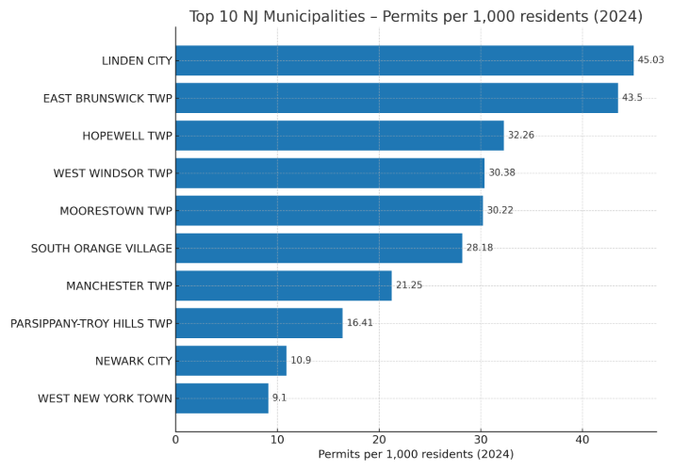Select the NEWARK CITY axis label
The image size is (673, 471).
tap(134, 361)
